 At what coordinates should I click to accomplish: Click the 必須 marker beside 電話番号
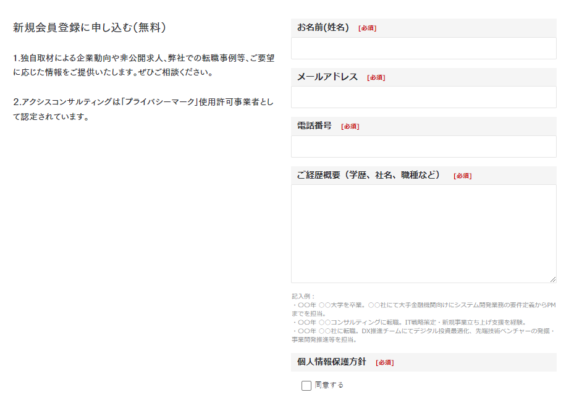350,127
